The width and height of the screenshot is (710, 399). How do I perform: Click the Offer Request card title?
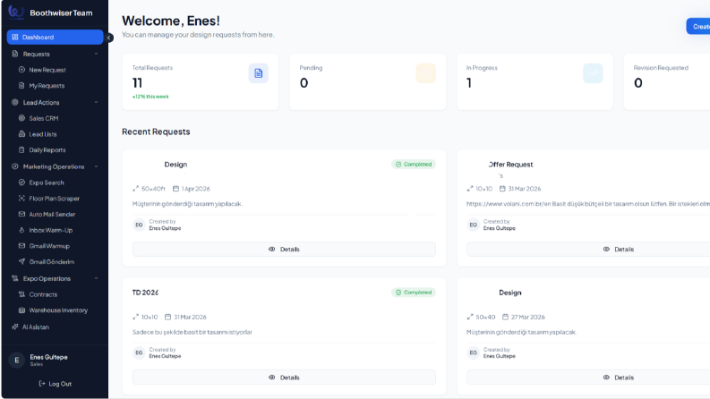coord(510,165)
